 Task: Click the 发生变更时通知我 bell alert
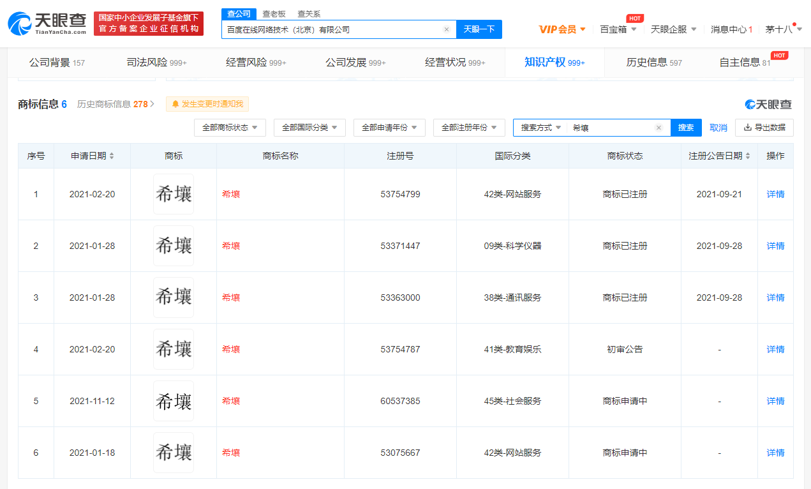pyautogui.click(x=207, y=104)
